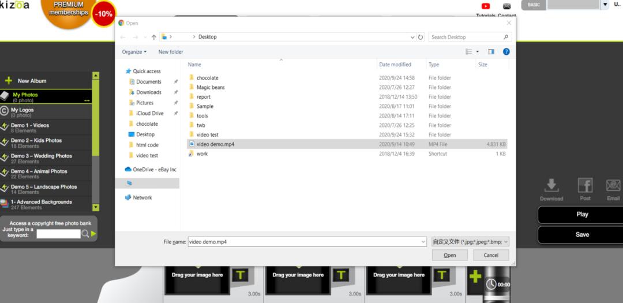Click the Search Desktop field
The height and width of the screenshot is (303, 623).
coord(466,37)
